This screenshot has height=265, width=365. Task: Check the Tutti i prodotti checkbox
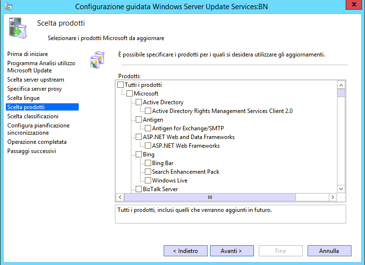point(121,85)
